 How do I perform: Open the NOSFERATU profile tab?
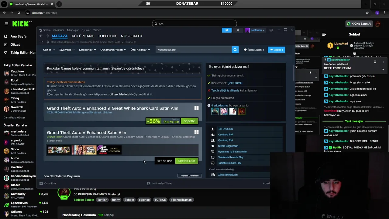coord(131,36)
